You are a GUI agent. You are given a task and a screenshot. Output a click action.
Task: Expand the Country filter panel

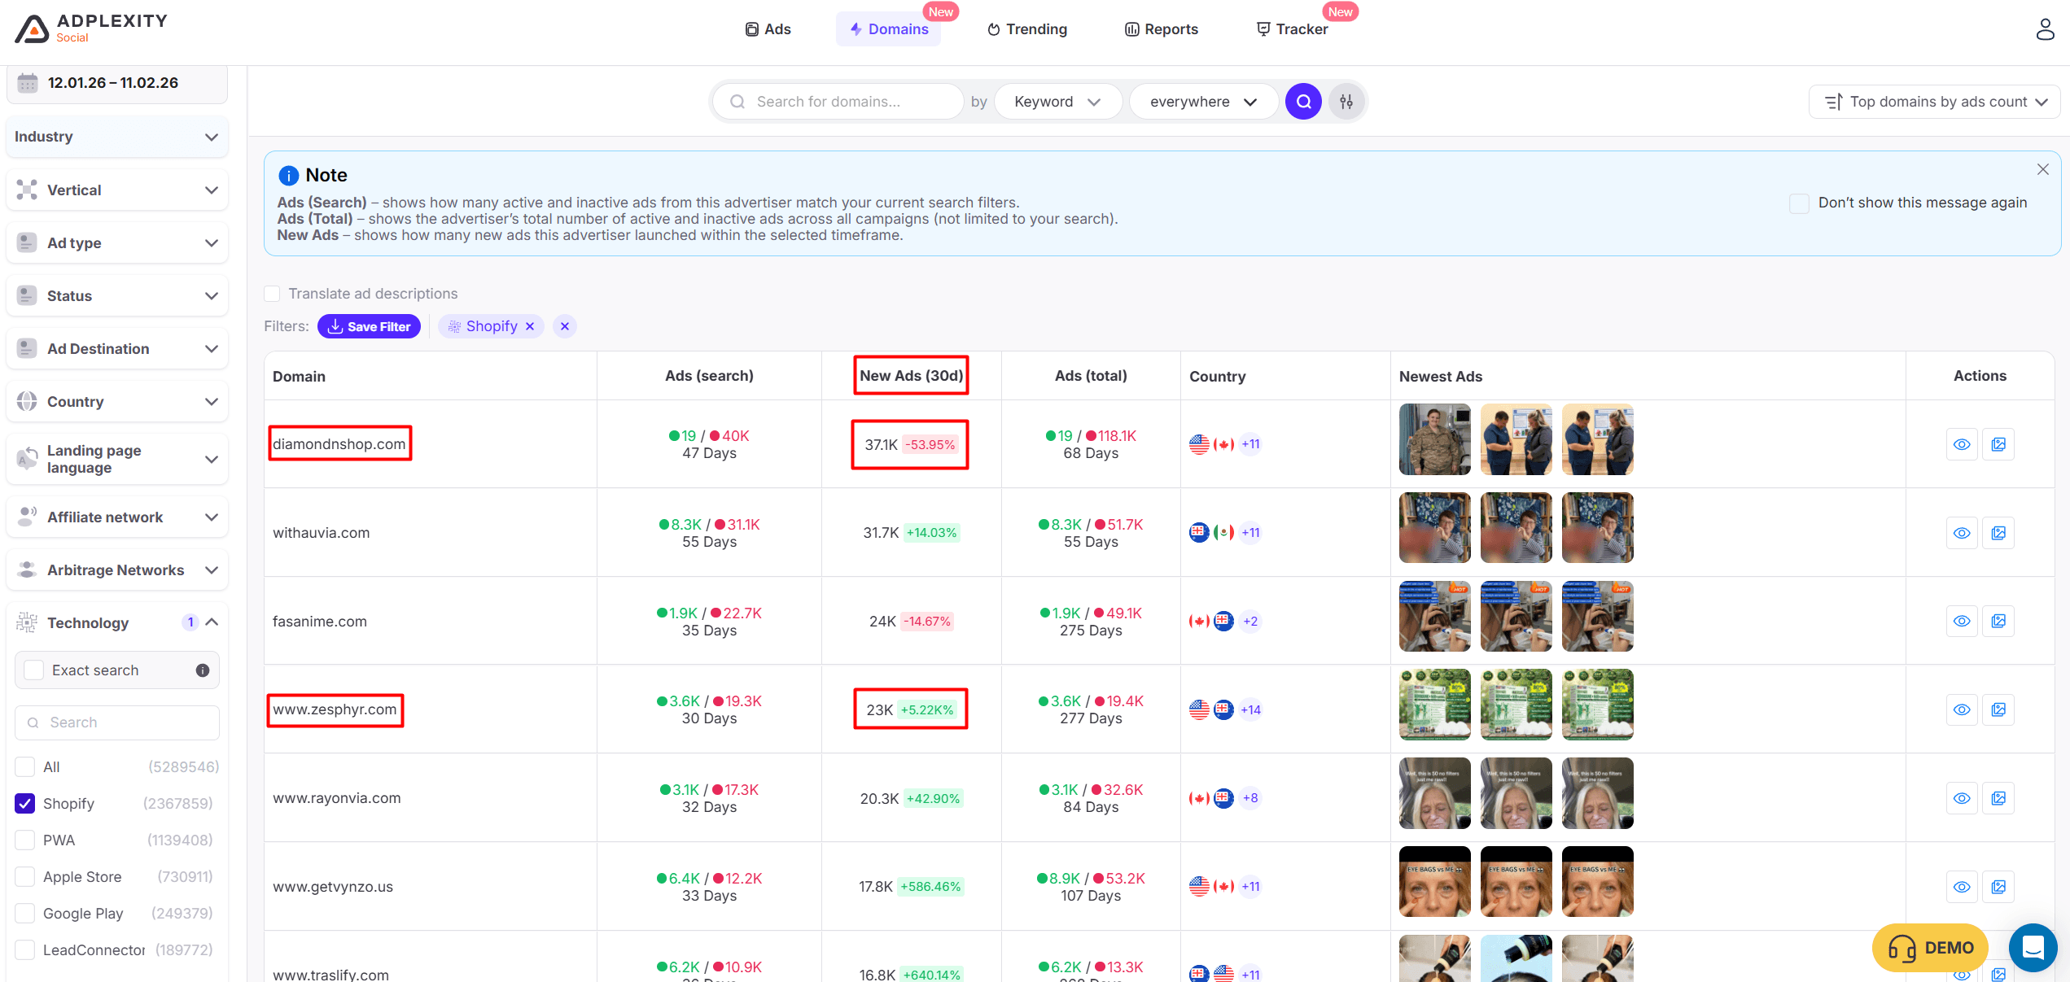click(117, 402)
